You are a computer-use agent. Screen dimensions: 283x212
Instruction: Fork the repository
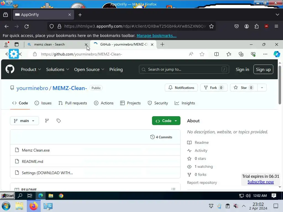[x=214, y=88]
